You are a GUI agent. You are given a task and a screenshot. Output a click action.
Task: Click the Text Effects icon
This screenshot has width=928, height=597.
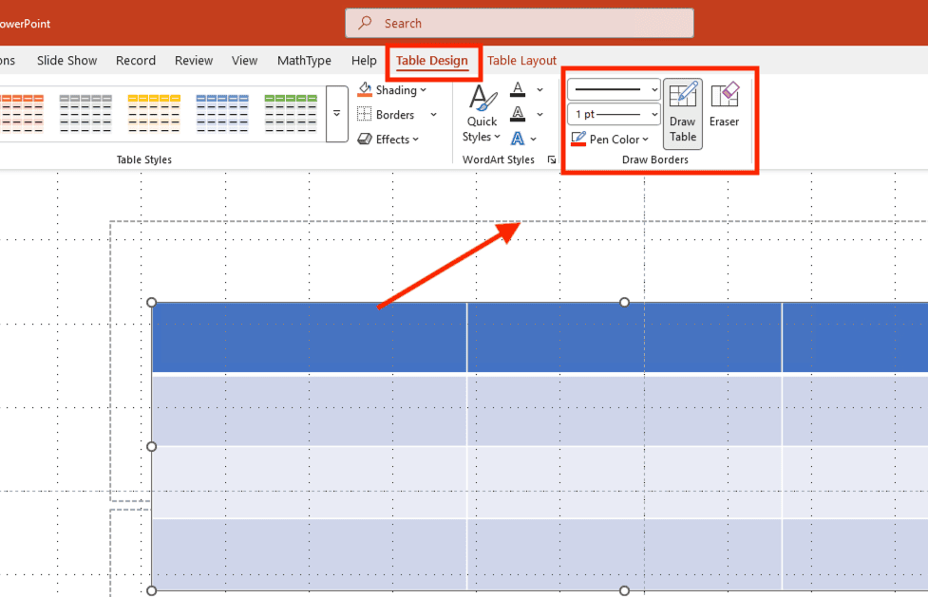tap(518, 139)
